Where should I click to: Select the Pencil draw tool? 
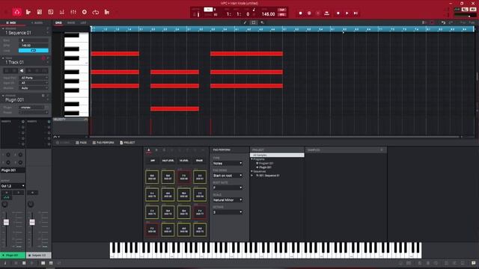coord(245,22)
